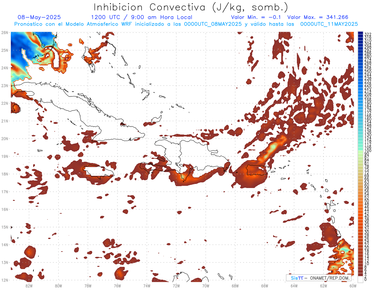
Task: Click the "250" value on the color scale
Action: [x=368, y=72]
